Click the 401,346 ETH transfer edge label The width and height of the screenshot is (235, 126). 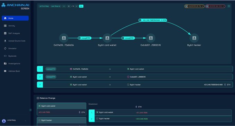[153, 20]
